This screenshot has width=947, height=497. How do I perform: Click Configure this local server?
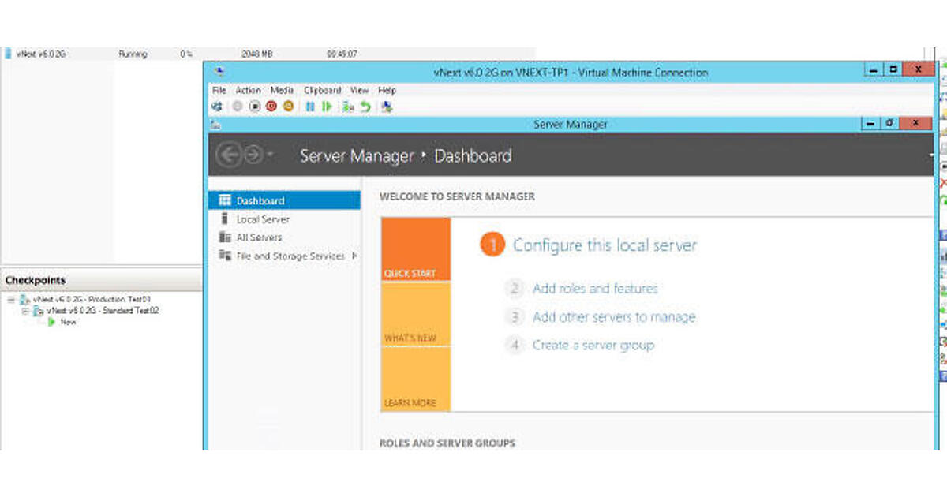point(605,245)
